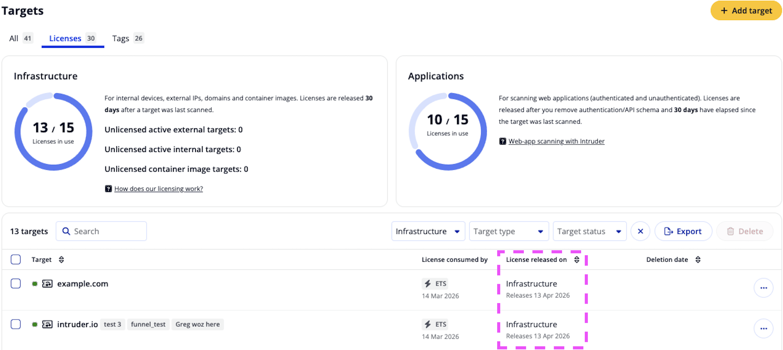The width and height of the screenshot is (783, 350).
Task: Click the 'funnel_test' tag on intruder.io
Action: pos(148,324)
